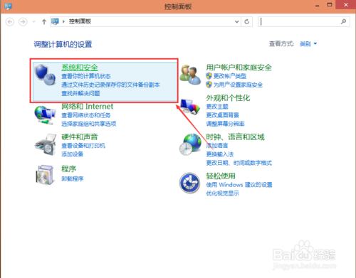Open 轻松使用 heading link
The image size is (356, 278).
221,176
